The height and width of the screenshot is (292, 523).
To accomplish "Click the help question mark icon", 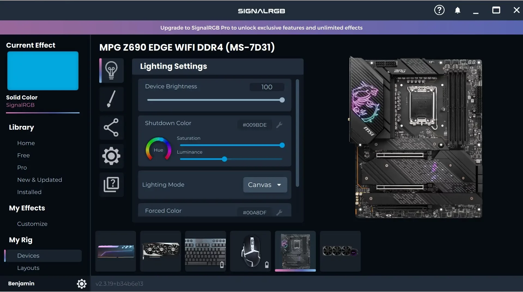I will tap(439, 10).
